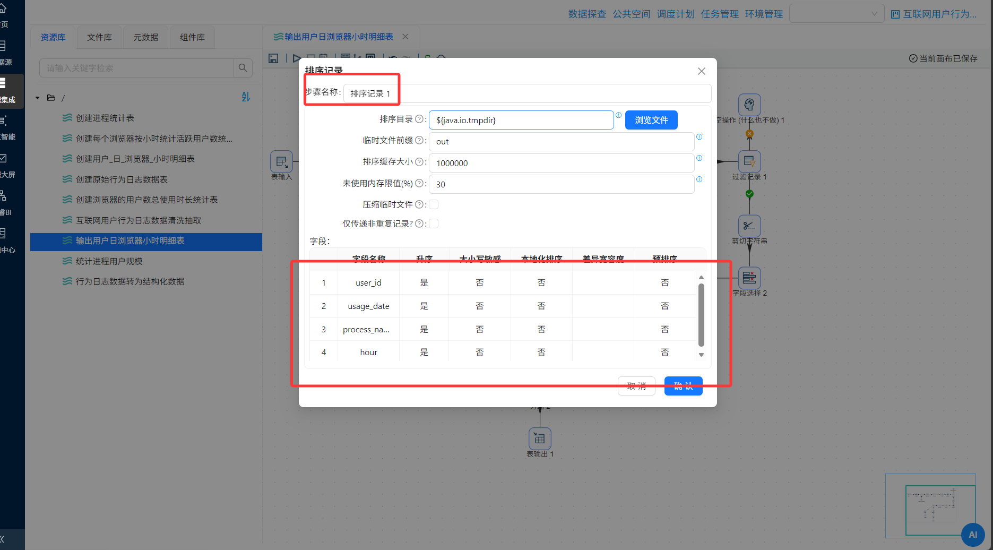
Task: Open 行为日志数据转为结构化数据 in tree
Action: pyautogui.click(x=130, y=281)
